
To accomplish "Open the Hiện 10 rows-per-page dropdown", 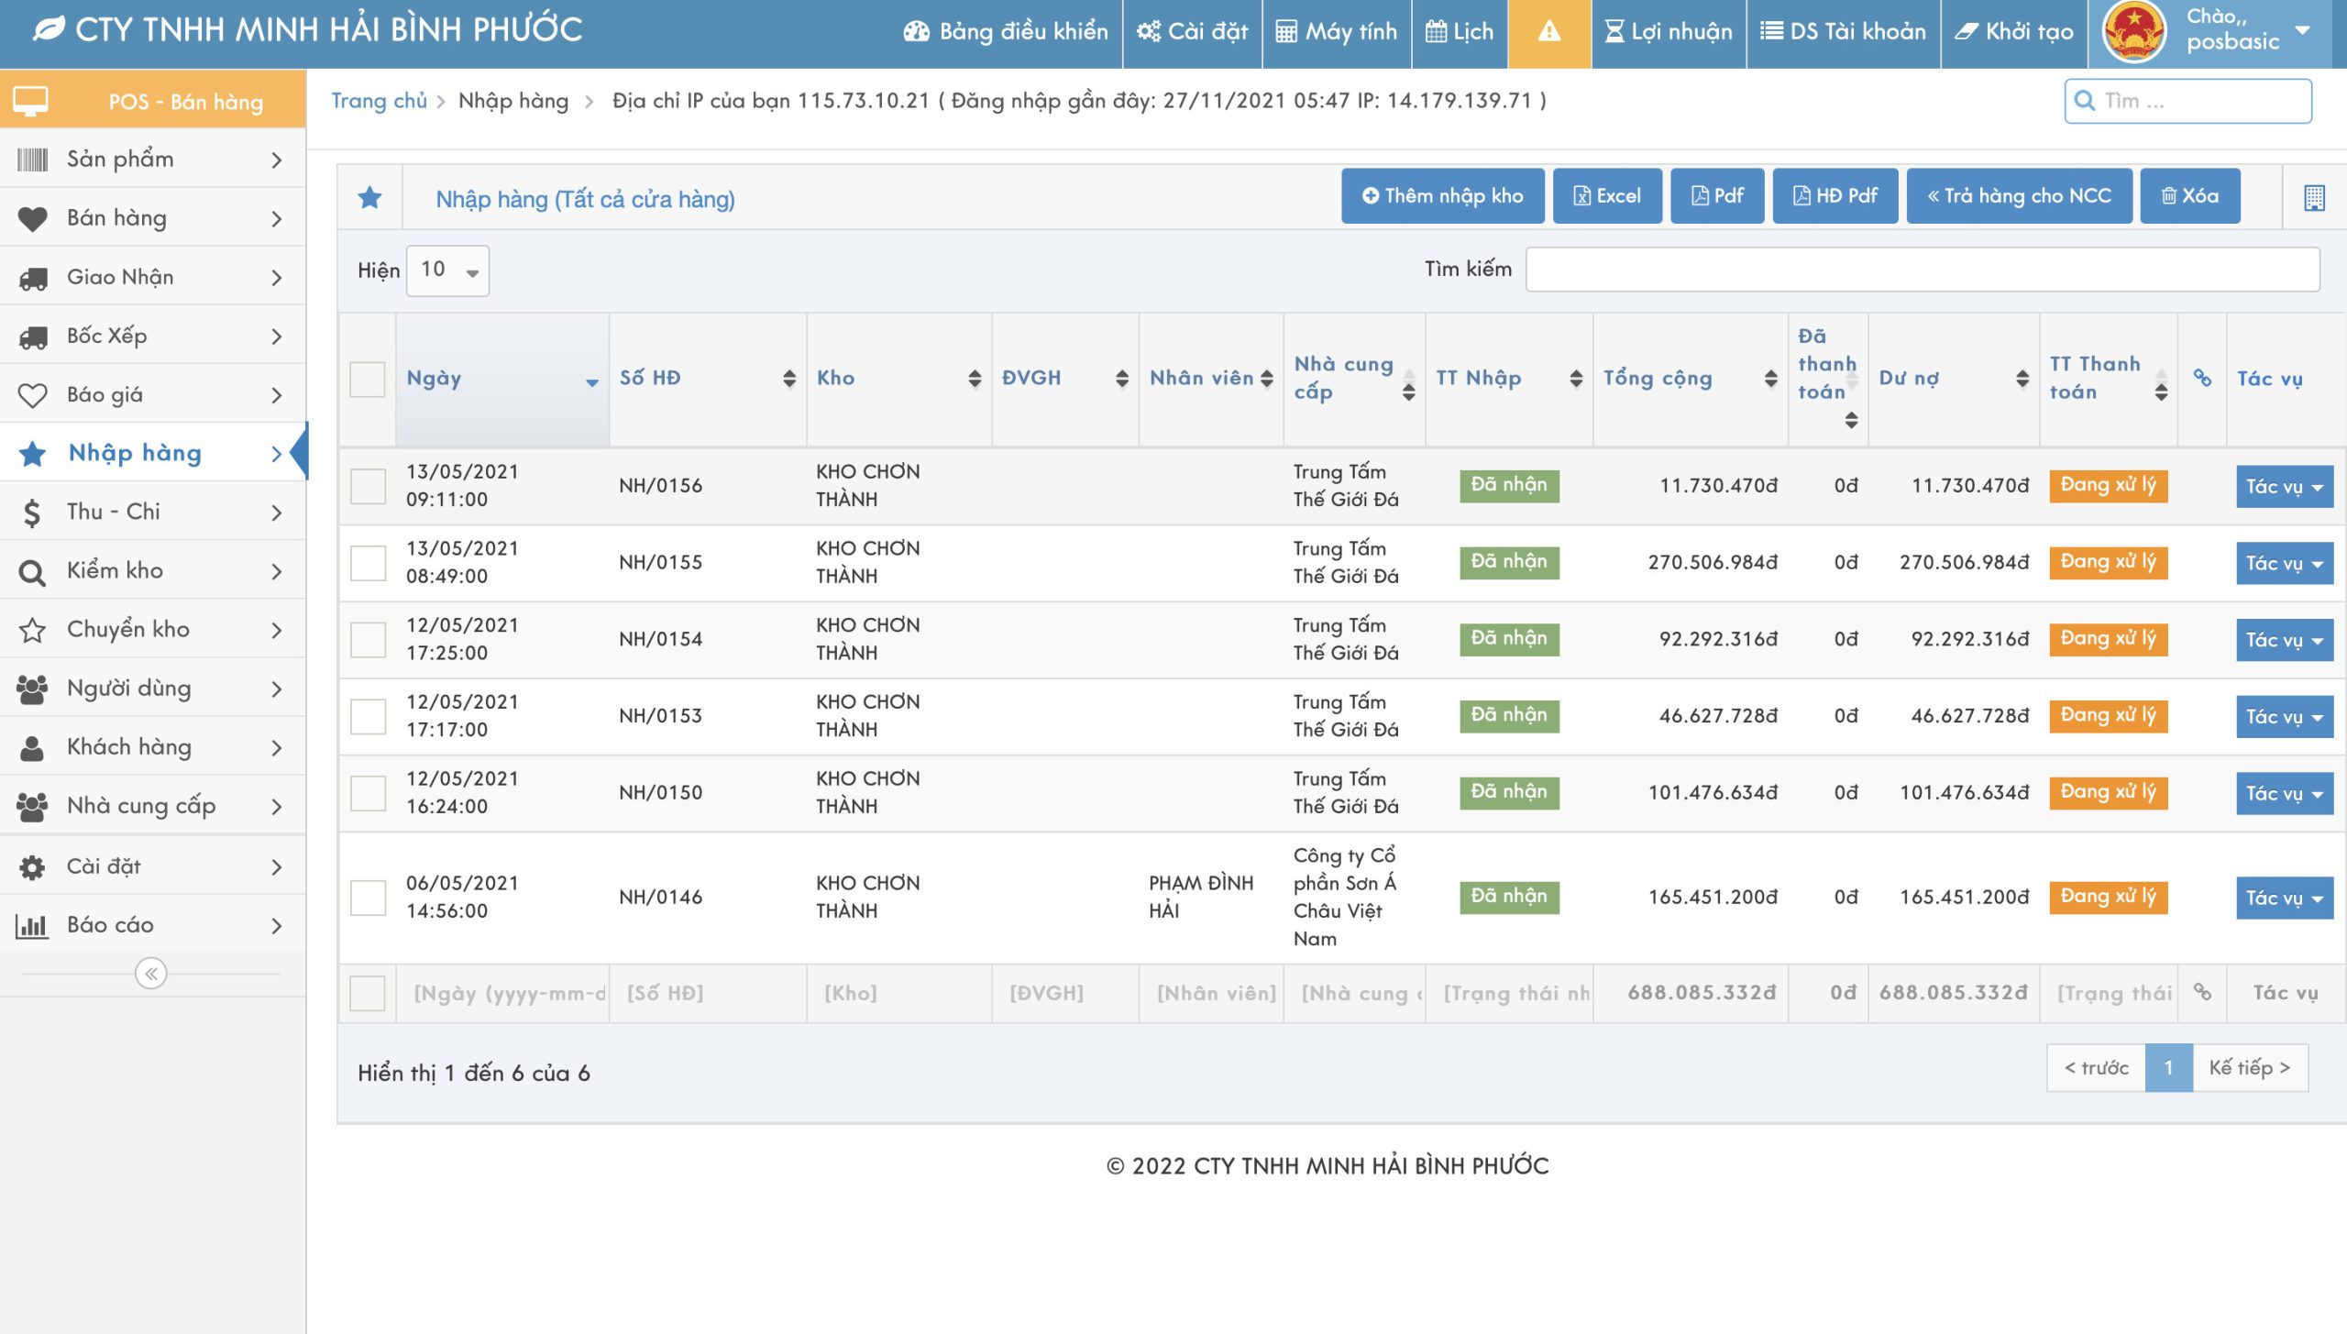I will (447, 270).
